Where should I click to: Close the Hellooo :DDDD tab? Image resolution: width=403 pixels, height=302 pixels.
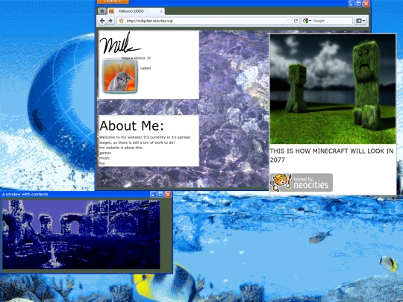pyautogui.click(x=161, y=11)
